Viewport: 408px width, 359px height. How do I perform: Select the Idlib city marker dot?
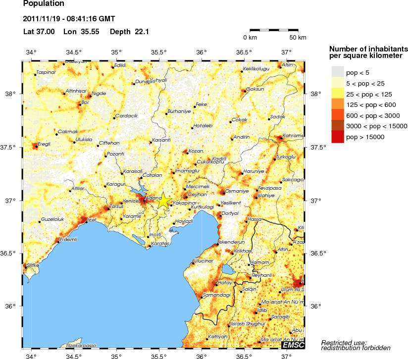pos(256,312)
